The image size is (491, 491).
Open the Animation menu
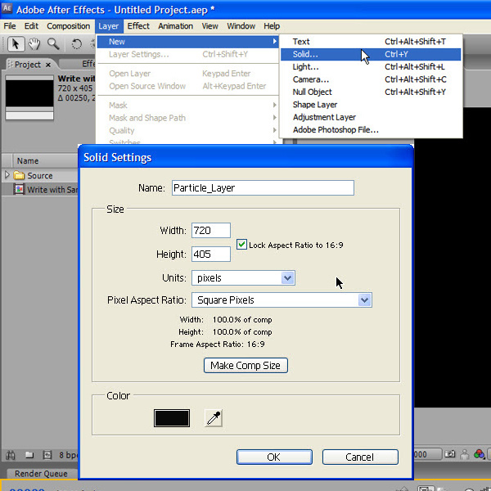[175, 26]
